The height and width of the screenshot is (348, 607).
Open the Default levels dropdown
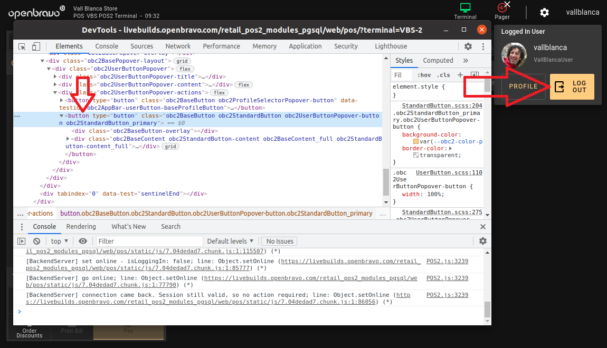[x=230, y=241]
